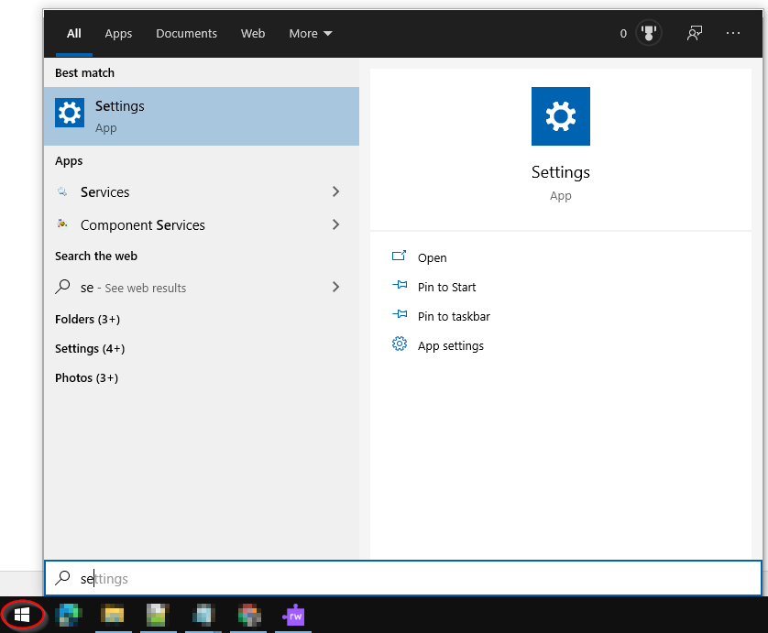Viewport: 768px width, 633px height.
Task: Open the red-green pixelated taskbar app
Action: point(249,615)
